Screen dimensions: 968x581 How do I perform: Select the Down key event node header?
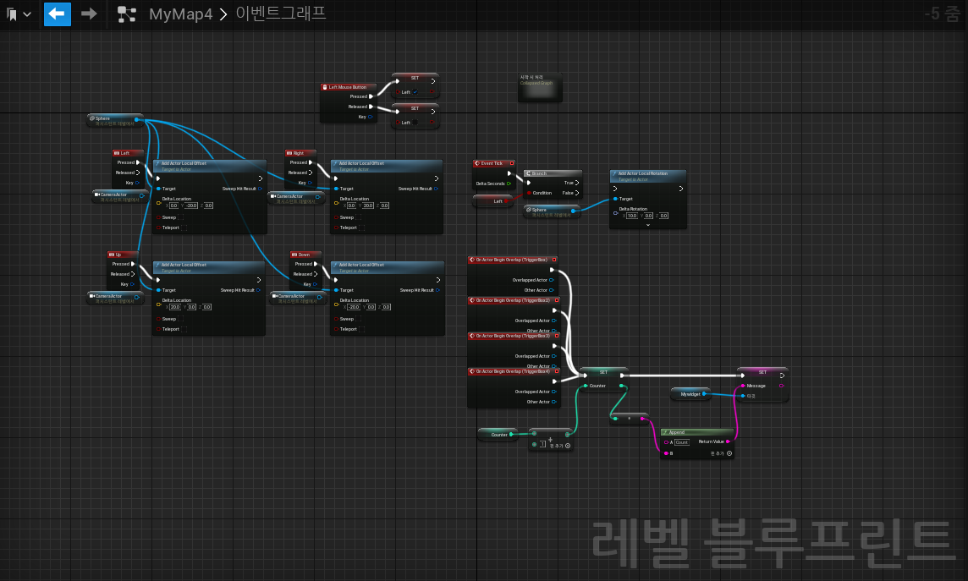[305, 255]
